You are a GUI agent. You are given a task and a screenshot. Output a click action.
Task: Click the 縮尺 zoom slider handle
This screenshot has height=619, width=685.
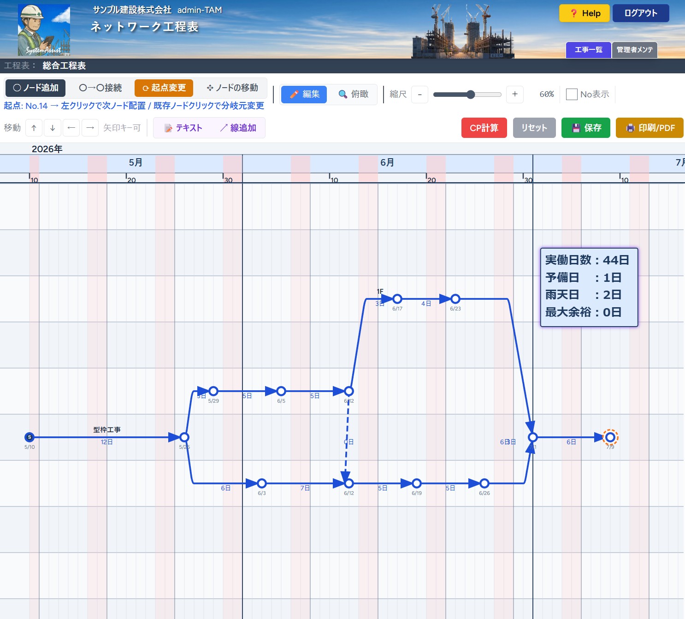point(470,95)
